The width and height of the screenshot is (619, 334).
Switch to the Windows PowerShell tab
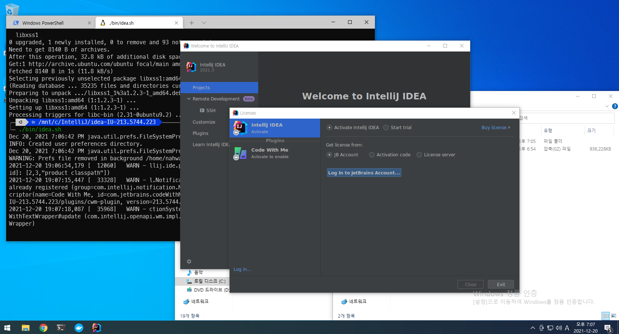click(x=51, y=23)
